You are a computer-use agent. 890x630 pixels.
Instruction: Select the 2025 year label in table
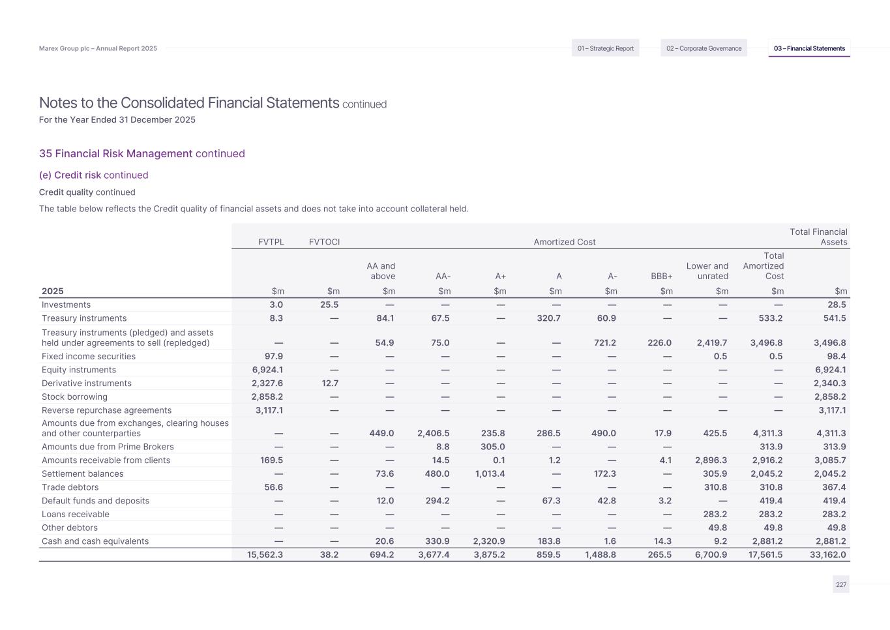(x=52, y=291)
